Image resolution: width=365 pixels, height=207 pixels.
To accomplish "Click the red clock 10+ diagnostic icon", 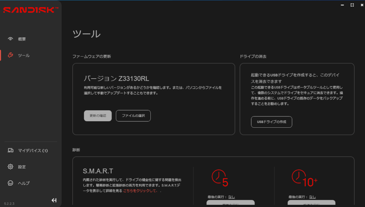I will [x=304, y=177].
